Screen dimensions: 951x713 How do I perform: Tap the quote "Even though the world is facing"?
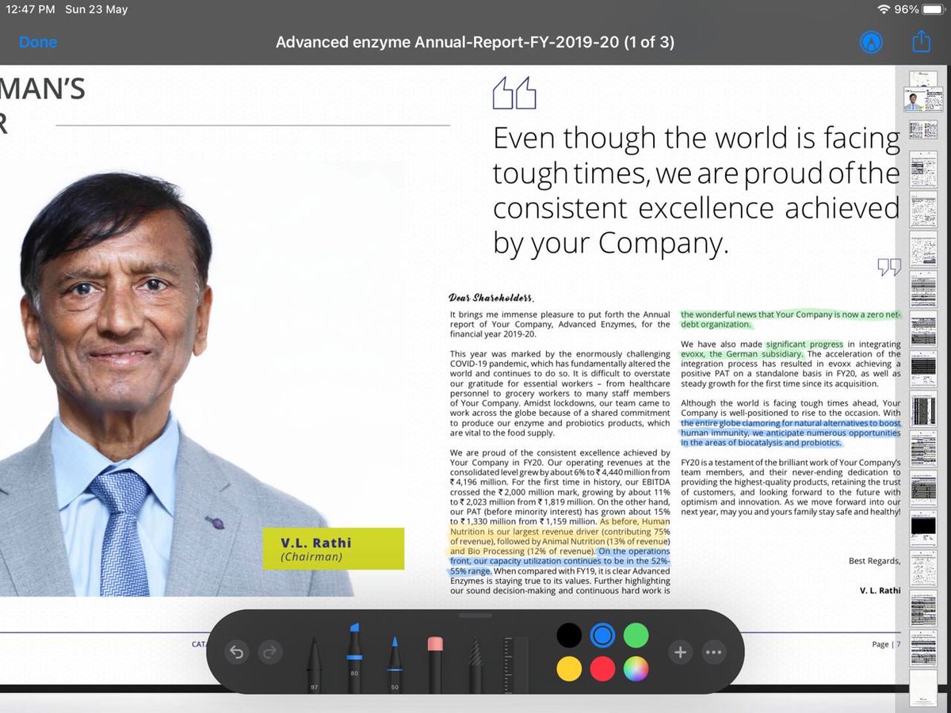696,139
